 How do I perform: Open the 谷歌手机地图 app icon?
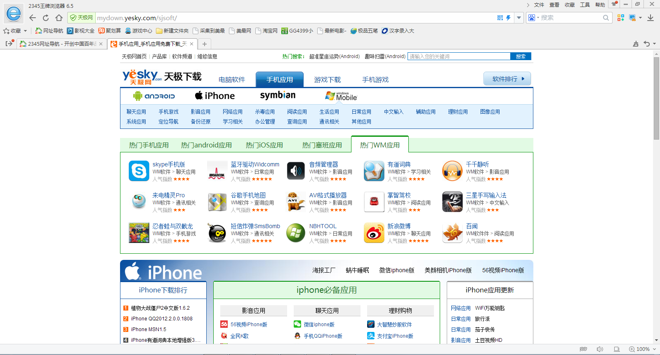[217, 202]
